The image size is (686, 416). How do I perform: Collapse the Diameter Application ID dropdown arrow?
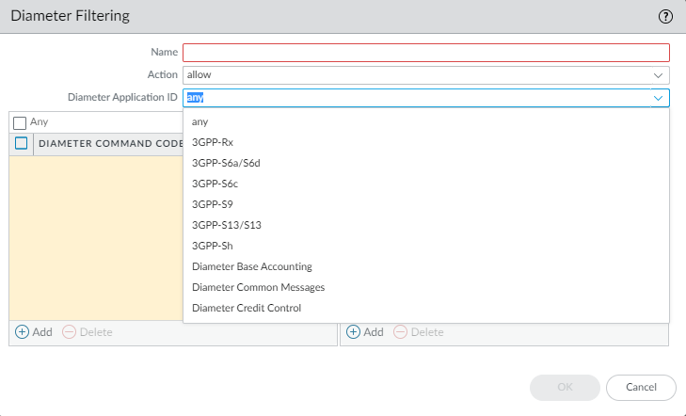coord(658,97)
